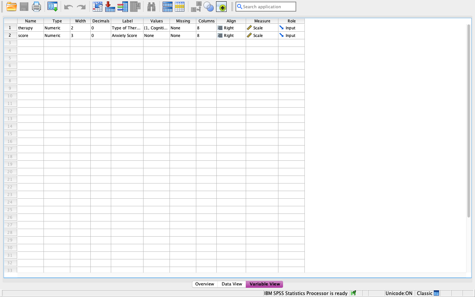Viewport: 475px width, 297px height.
Task: Open the Dialog Recall list
Action: pos(52,7)
